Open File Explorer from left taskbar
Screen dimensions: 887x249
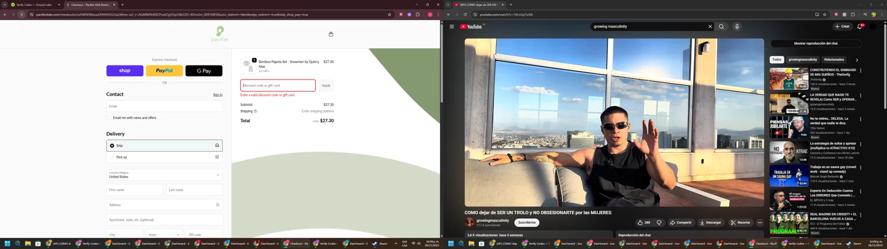pyautogui.click(x=28, y=243)
